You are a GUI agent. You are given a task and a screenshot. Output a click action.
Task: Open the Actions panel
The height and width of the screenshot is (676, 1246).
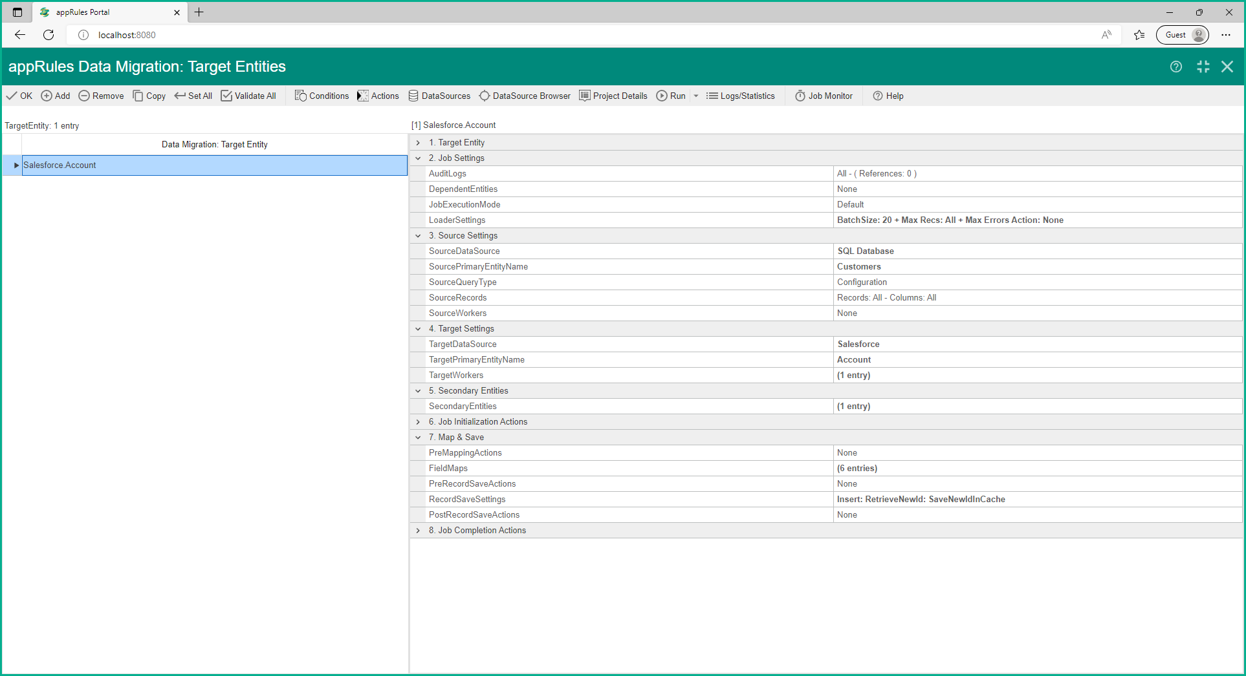click(378, 96)
